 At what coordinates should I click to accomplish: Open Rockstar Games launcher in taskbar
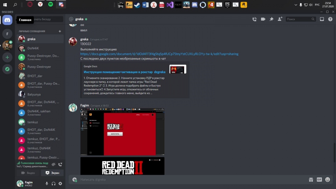244,5
